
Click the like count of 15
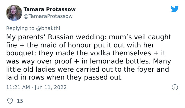20,101
